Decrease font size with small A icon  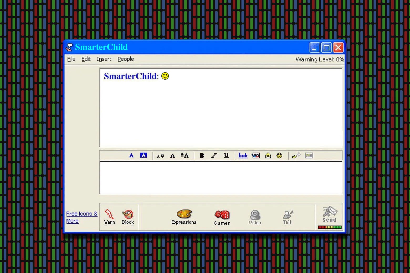click(x=160, y=156)
